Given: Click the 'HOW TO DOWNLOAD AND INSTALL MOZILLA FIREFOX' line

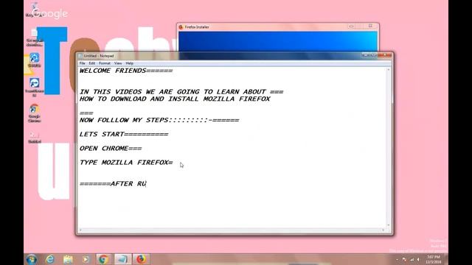Looking at the screenshot, I should 175,99.
